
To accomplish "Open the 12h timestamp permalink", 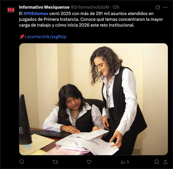I will click(x=116, y=7).
